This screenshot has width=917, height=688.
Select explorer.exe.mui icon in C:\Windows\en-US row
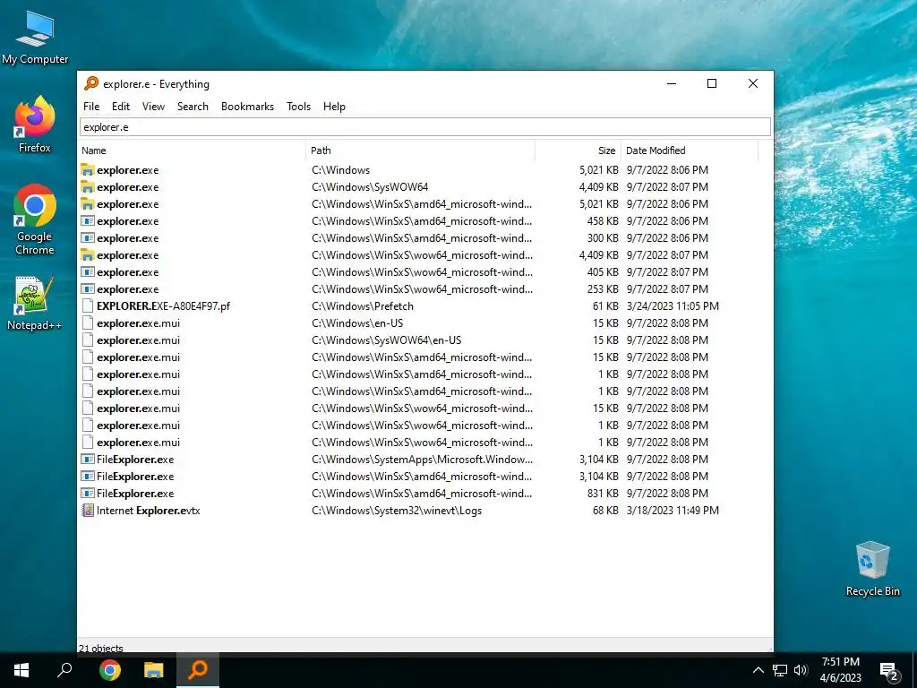88,322
